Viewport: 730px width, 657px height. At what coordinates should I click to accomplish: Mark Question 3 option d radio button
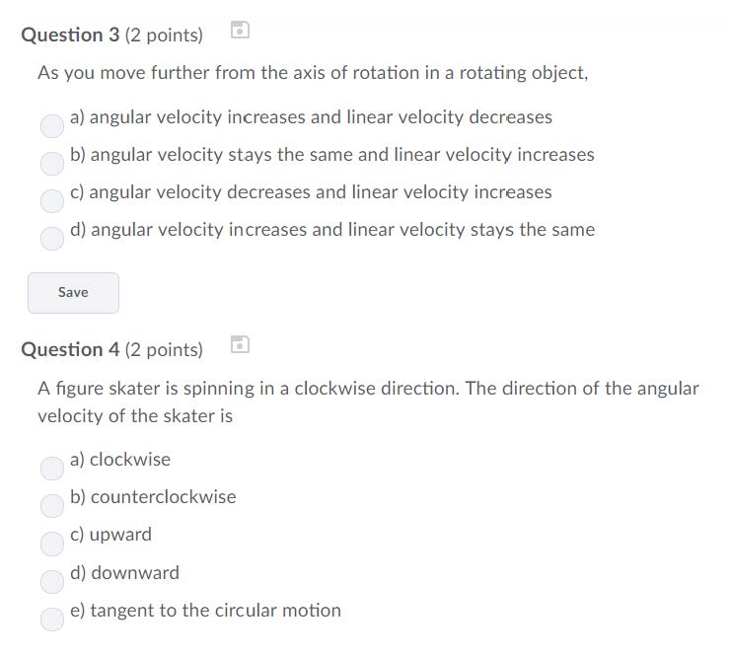(x=51, y=238)
